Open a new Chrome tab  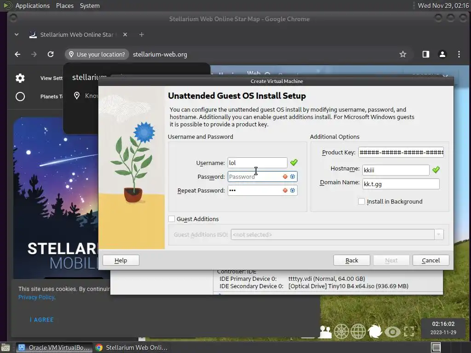point(142,34)
